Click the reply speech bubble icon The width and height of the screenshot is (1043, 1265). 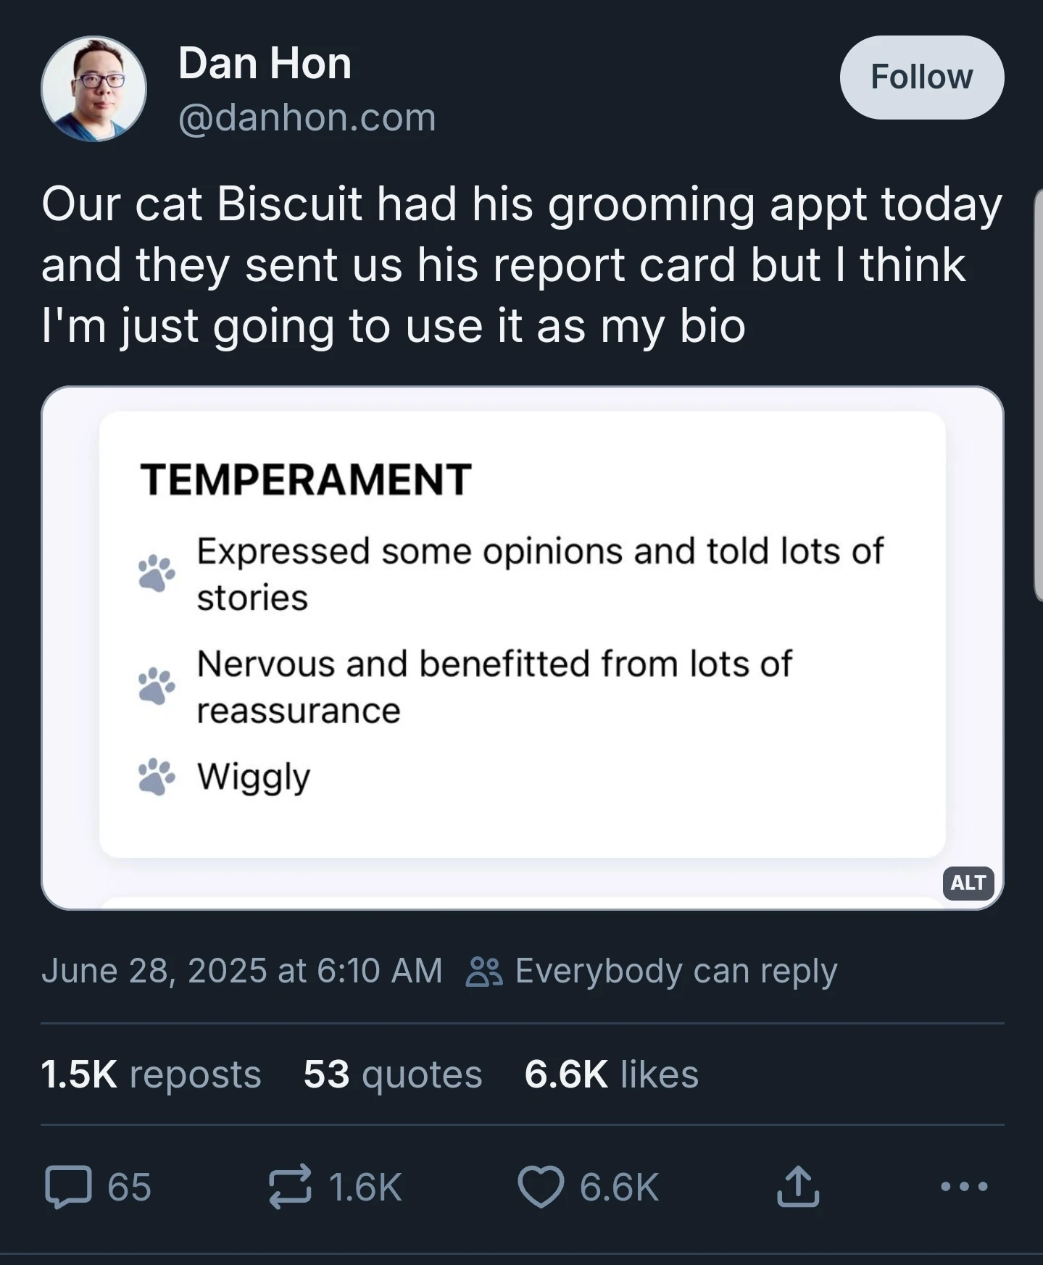[69, 1187]
